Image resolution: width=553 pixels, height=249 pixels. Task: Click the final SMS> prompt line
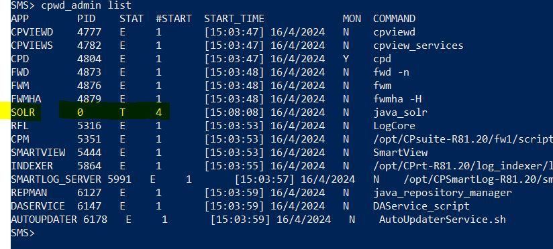point(23,233)
